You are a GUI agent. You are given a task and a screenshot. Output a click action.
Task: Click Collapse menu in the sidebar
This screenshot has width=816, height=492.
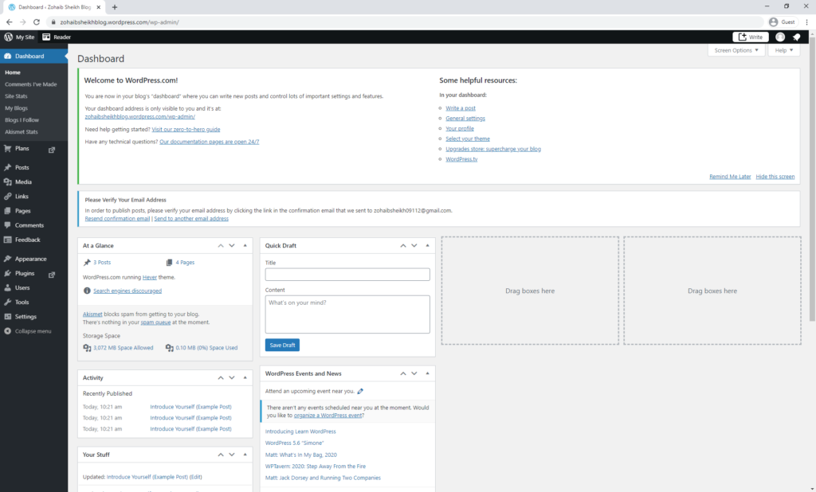[x=33, y=331]
